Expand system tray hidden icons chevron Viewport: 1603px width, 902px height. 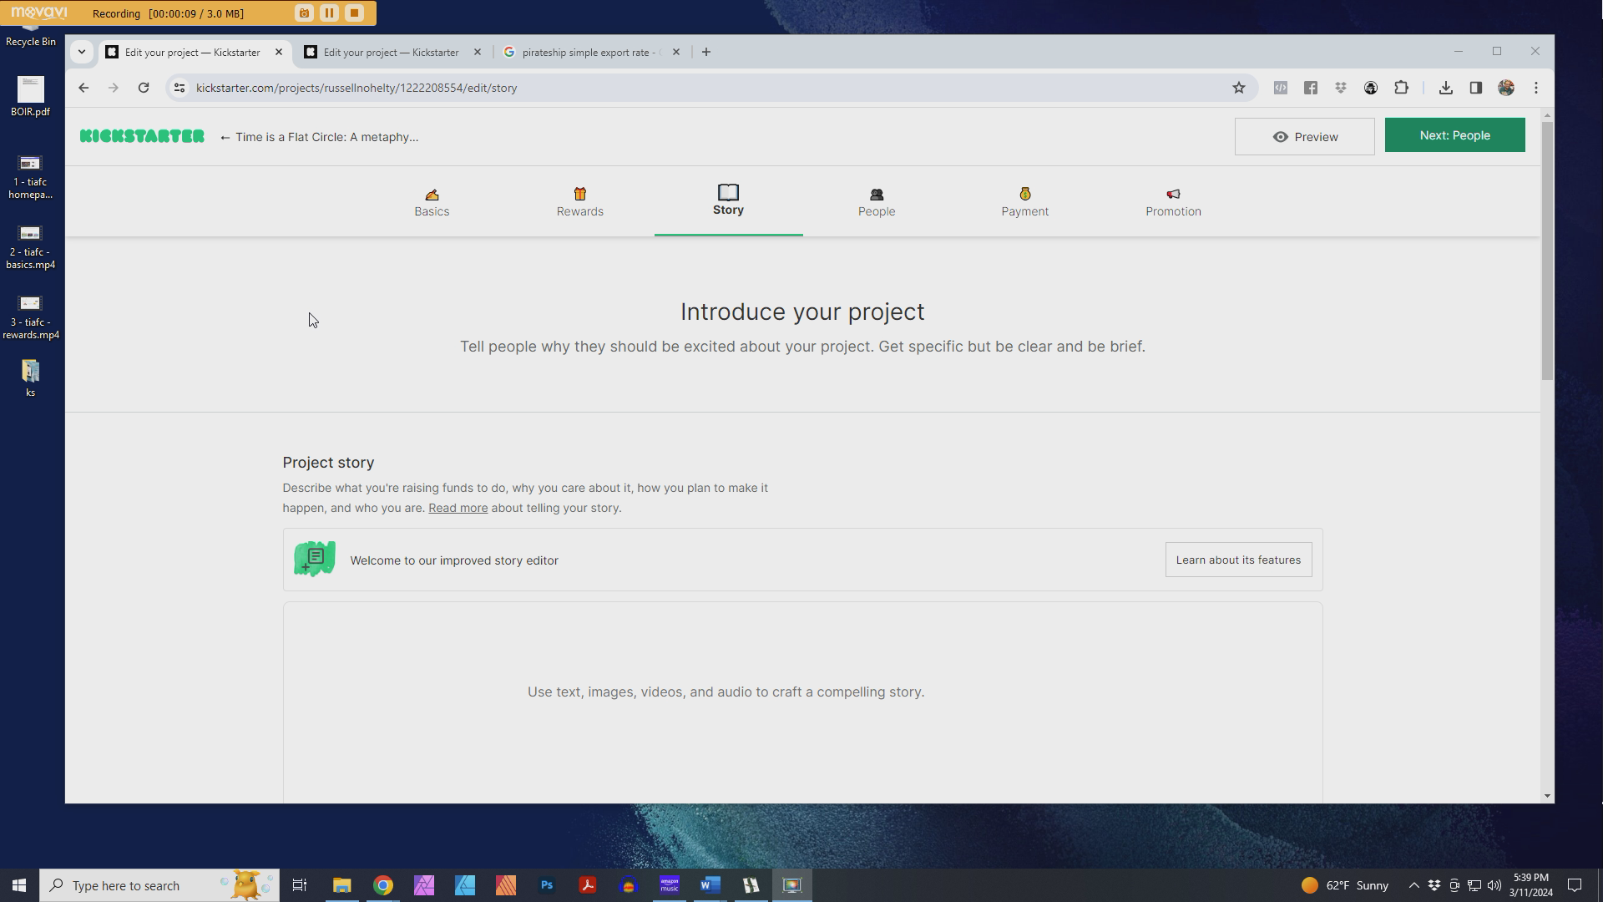pos(1413,885)
